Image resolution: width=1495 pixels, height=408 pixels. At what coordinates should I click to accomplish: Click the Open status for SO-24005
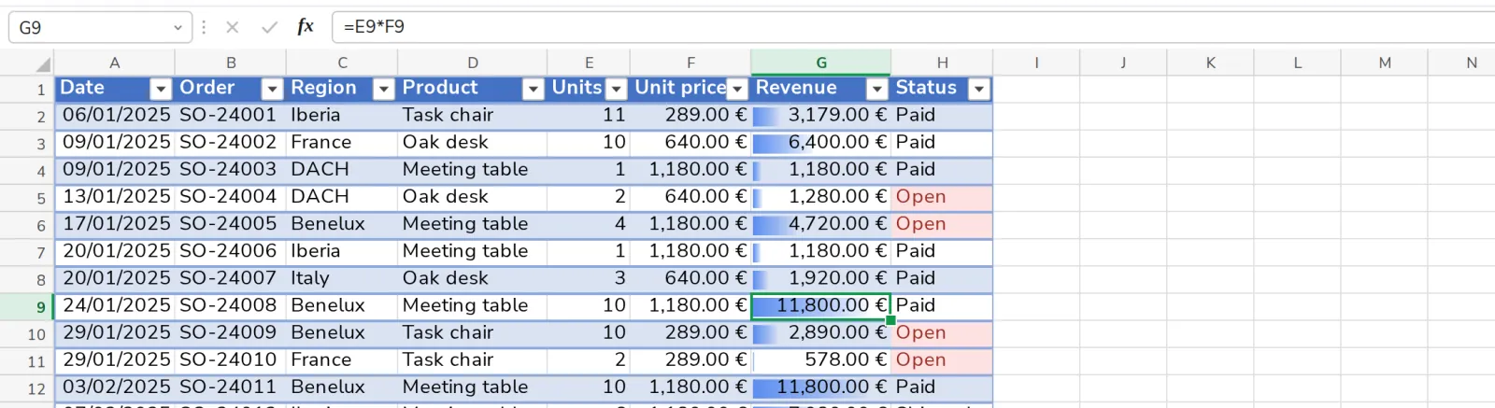point(942,224)
